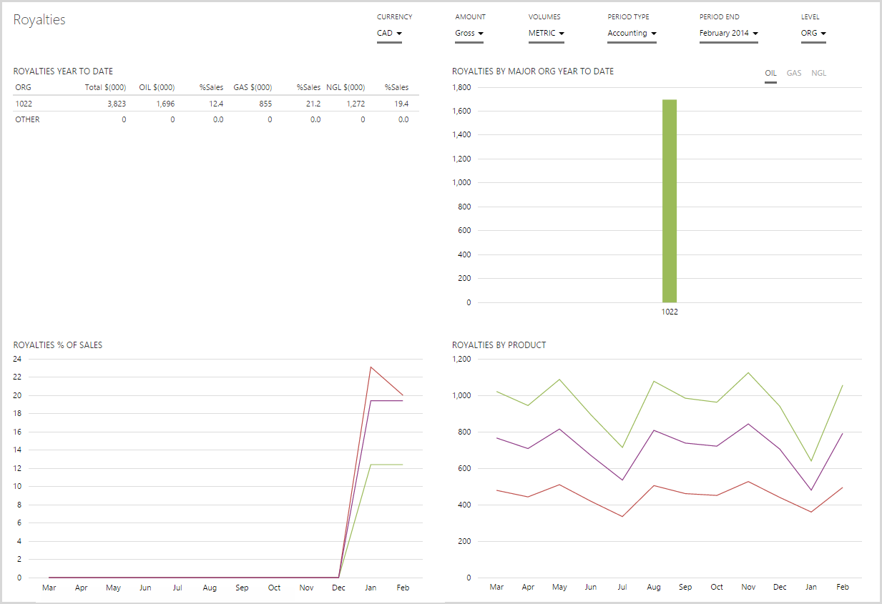Screen dimensions: 882x604
Task: Sort table by Total $(000) column
Action: click(105, 87)
